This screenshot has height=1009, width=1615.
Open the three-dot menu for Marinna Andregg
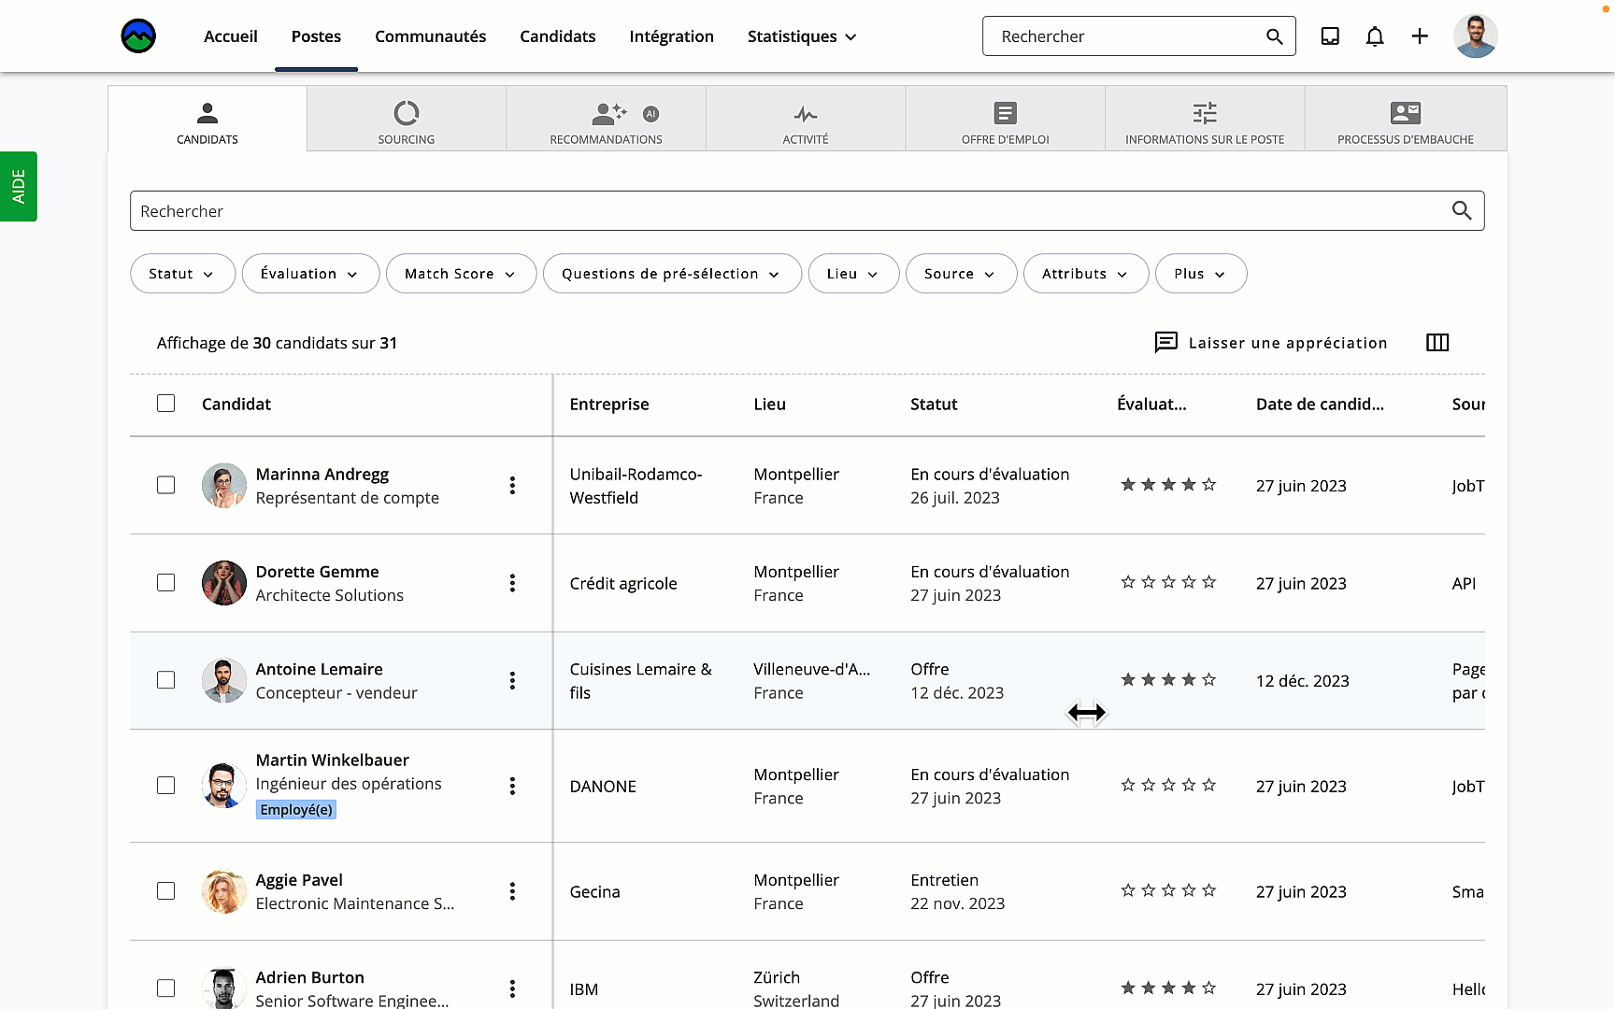(512, 485)
